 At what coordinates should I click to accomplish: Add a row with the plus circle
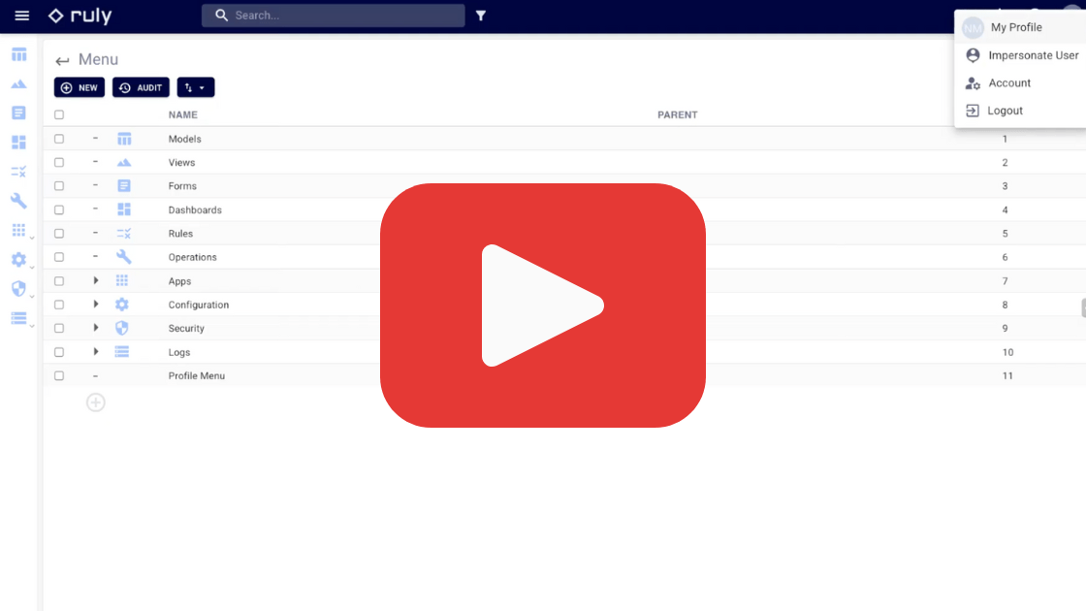point(96,402)
